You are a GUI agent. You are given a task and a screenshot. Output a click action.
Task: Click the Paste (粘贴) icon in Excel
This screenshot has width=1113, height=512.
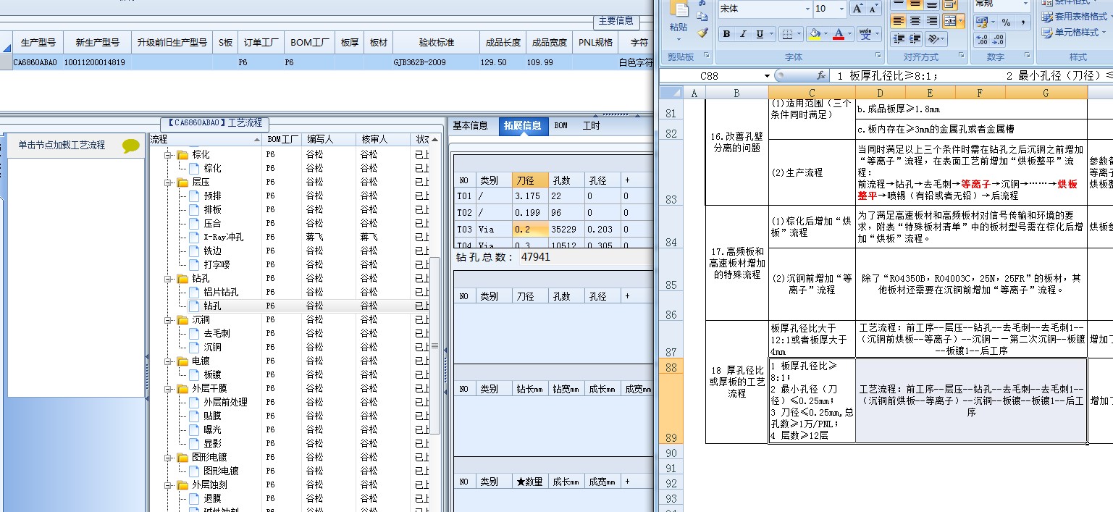679,9
